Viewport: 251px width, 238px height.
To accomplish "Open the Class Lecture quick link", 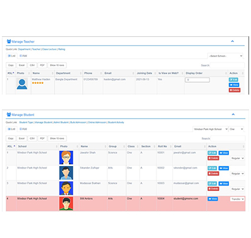I will point(50,49).
